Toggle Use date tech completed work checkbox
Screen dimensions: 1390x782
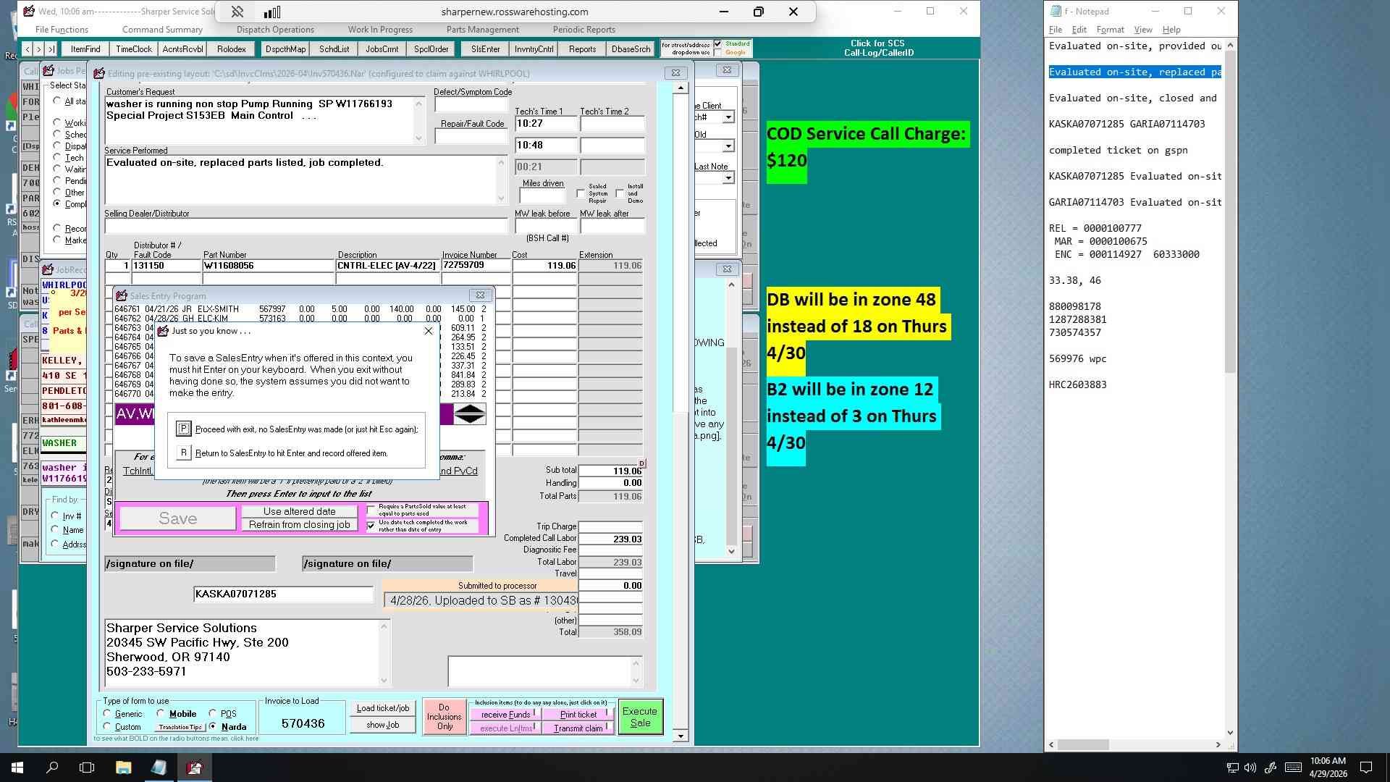pos(371,526)
